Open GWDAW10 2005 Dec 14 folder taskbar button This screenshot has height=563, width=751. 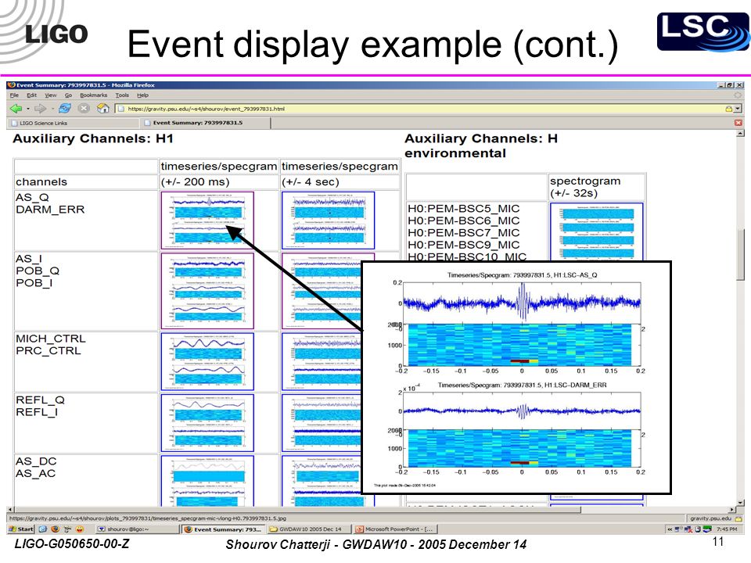click(x=310, y=529)
